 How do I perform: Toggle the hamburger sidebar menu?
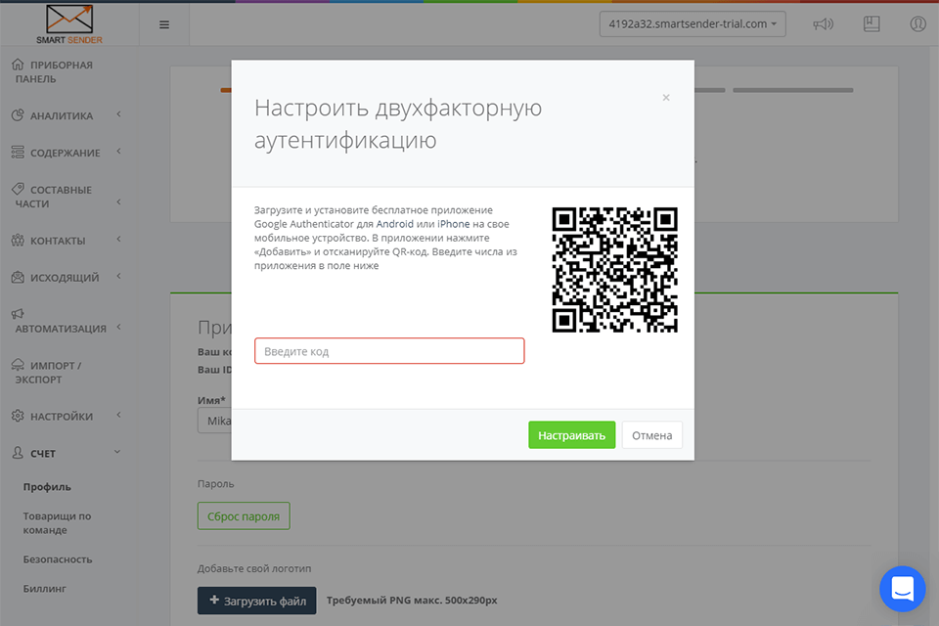pos(164,24)
